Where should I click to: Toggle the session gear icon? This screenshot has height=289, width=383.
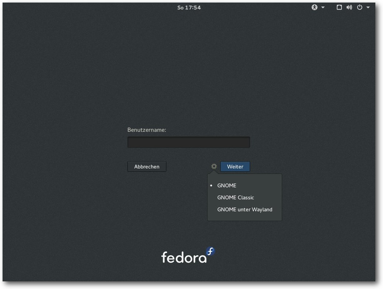pyautogui.click(x=214, y=166)
